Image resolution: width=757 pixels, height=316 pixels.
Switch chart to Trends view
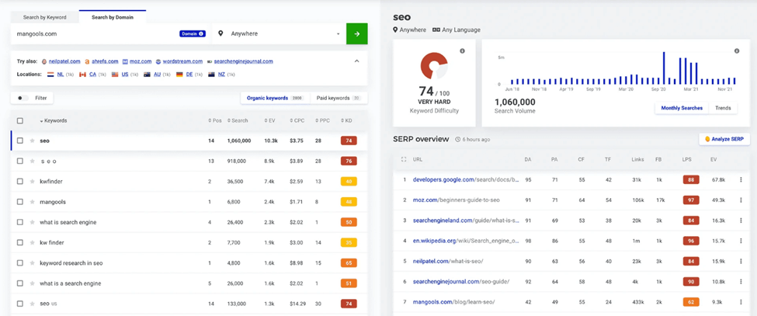coord(723,108)
